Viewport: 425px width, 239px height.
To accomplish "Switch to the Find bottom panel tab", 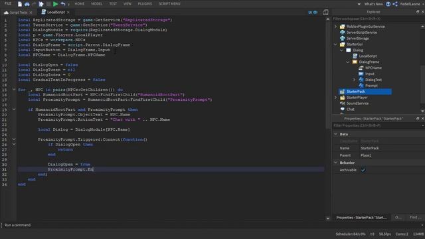I will (x=415, y=217).
